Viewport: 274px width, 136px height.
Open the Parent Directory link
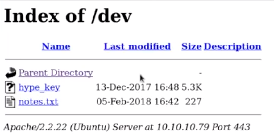56,73
